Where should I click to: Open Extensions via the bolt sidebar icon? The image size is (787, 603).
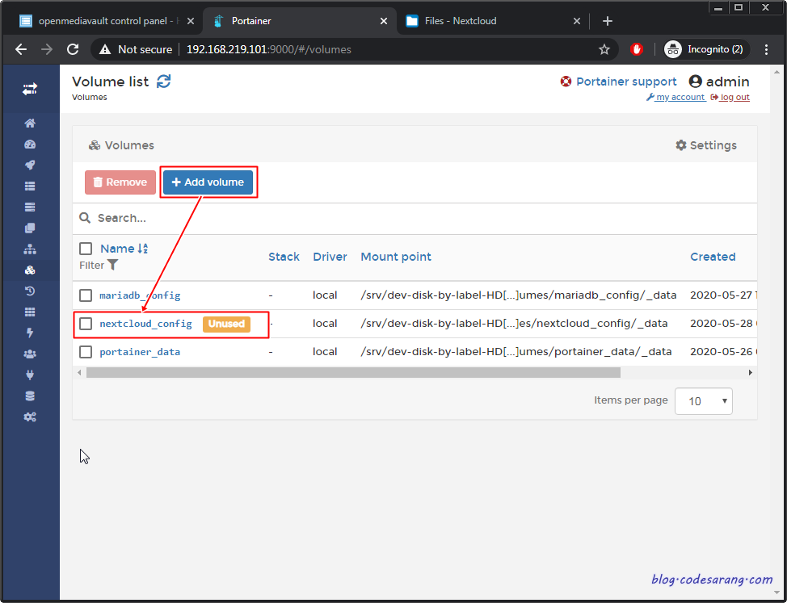click(x=30, y=333)
